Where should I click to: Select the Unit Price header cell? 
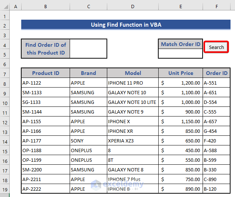point(180,73)
